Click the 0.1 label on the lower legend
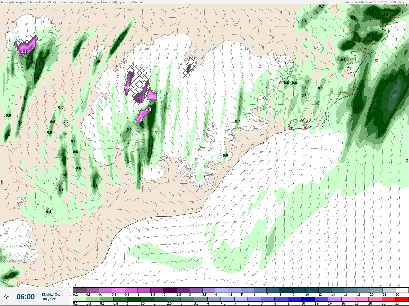This screenshot has height=306, width=409. [x=75, y=303]
